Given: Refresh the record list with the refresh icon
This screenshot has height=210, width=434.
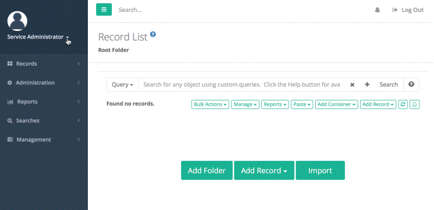Looking at the screenshot, I should tap(403, 104).
